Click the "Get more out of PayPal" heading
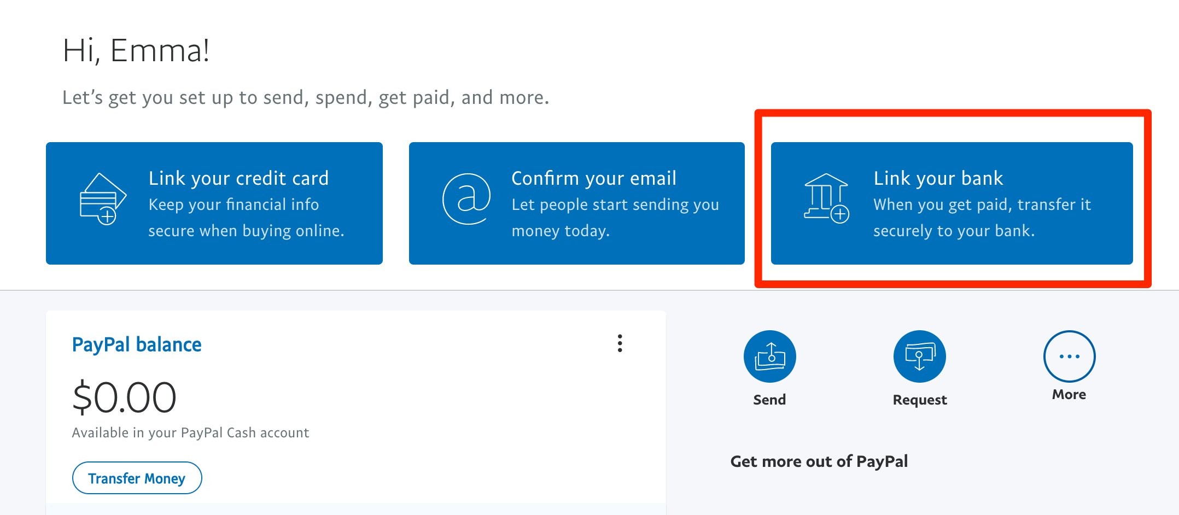Viewport: 1179px width, 515px height. point(819,461)
